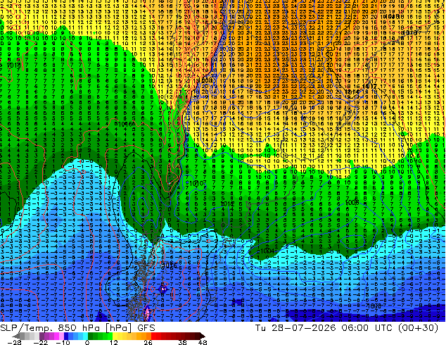Click the dark green legend color block
446x345 pixels.
pyautogui.click(x=91, y=336)
